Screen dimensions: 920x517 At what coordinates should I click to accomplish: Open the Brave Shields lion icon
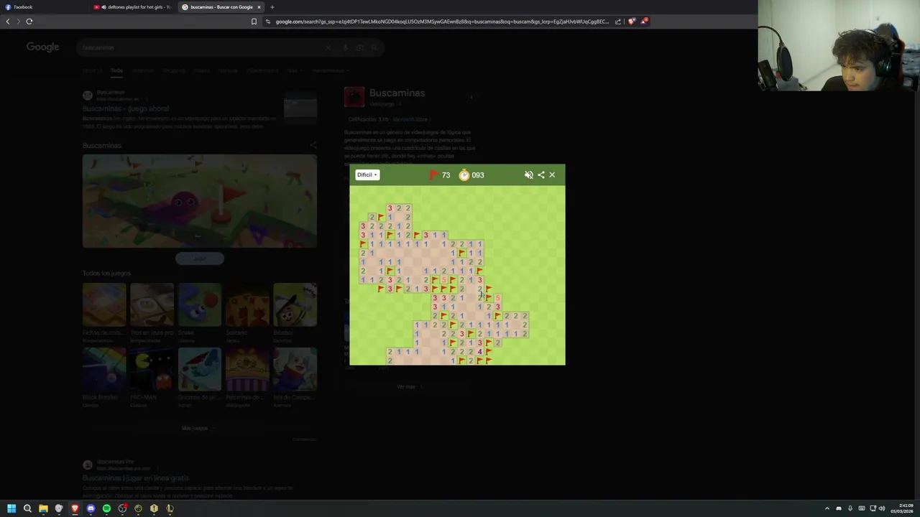click(x=632, y=22)
